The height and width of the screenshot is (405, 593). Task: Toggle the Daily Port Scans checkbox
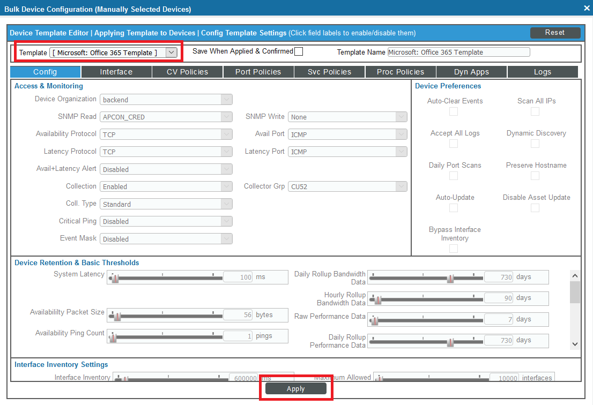454,176
